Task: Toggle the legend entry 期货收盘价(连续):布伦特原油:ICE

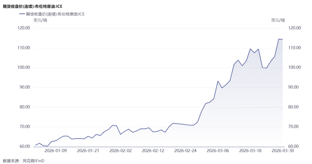Action: coord(52,14)
